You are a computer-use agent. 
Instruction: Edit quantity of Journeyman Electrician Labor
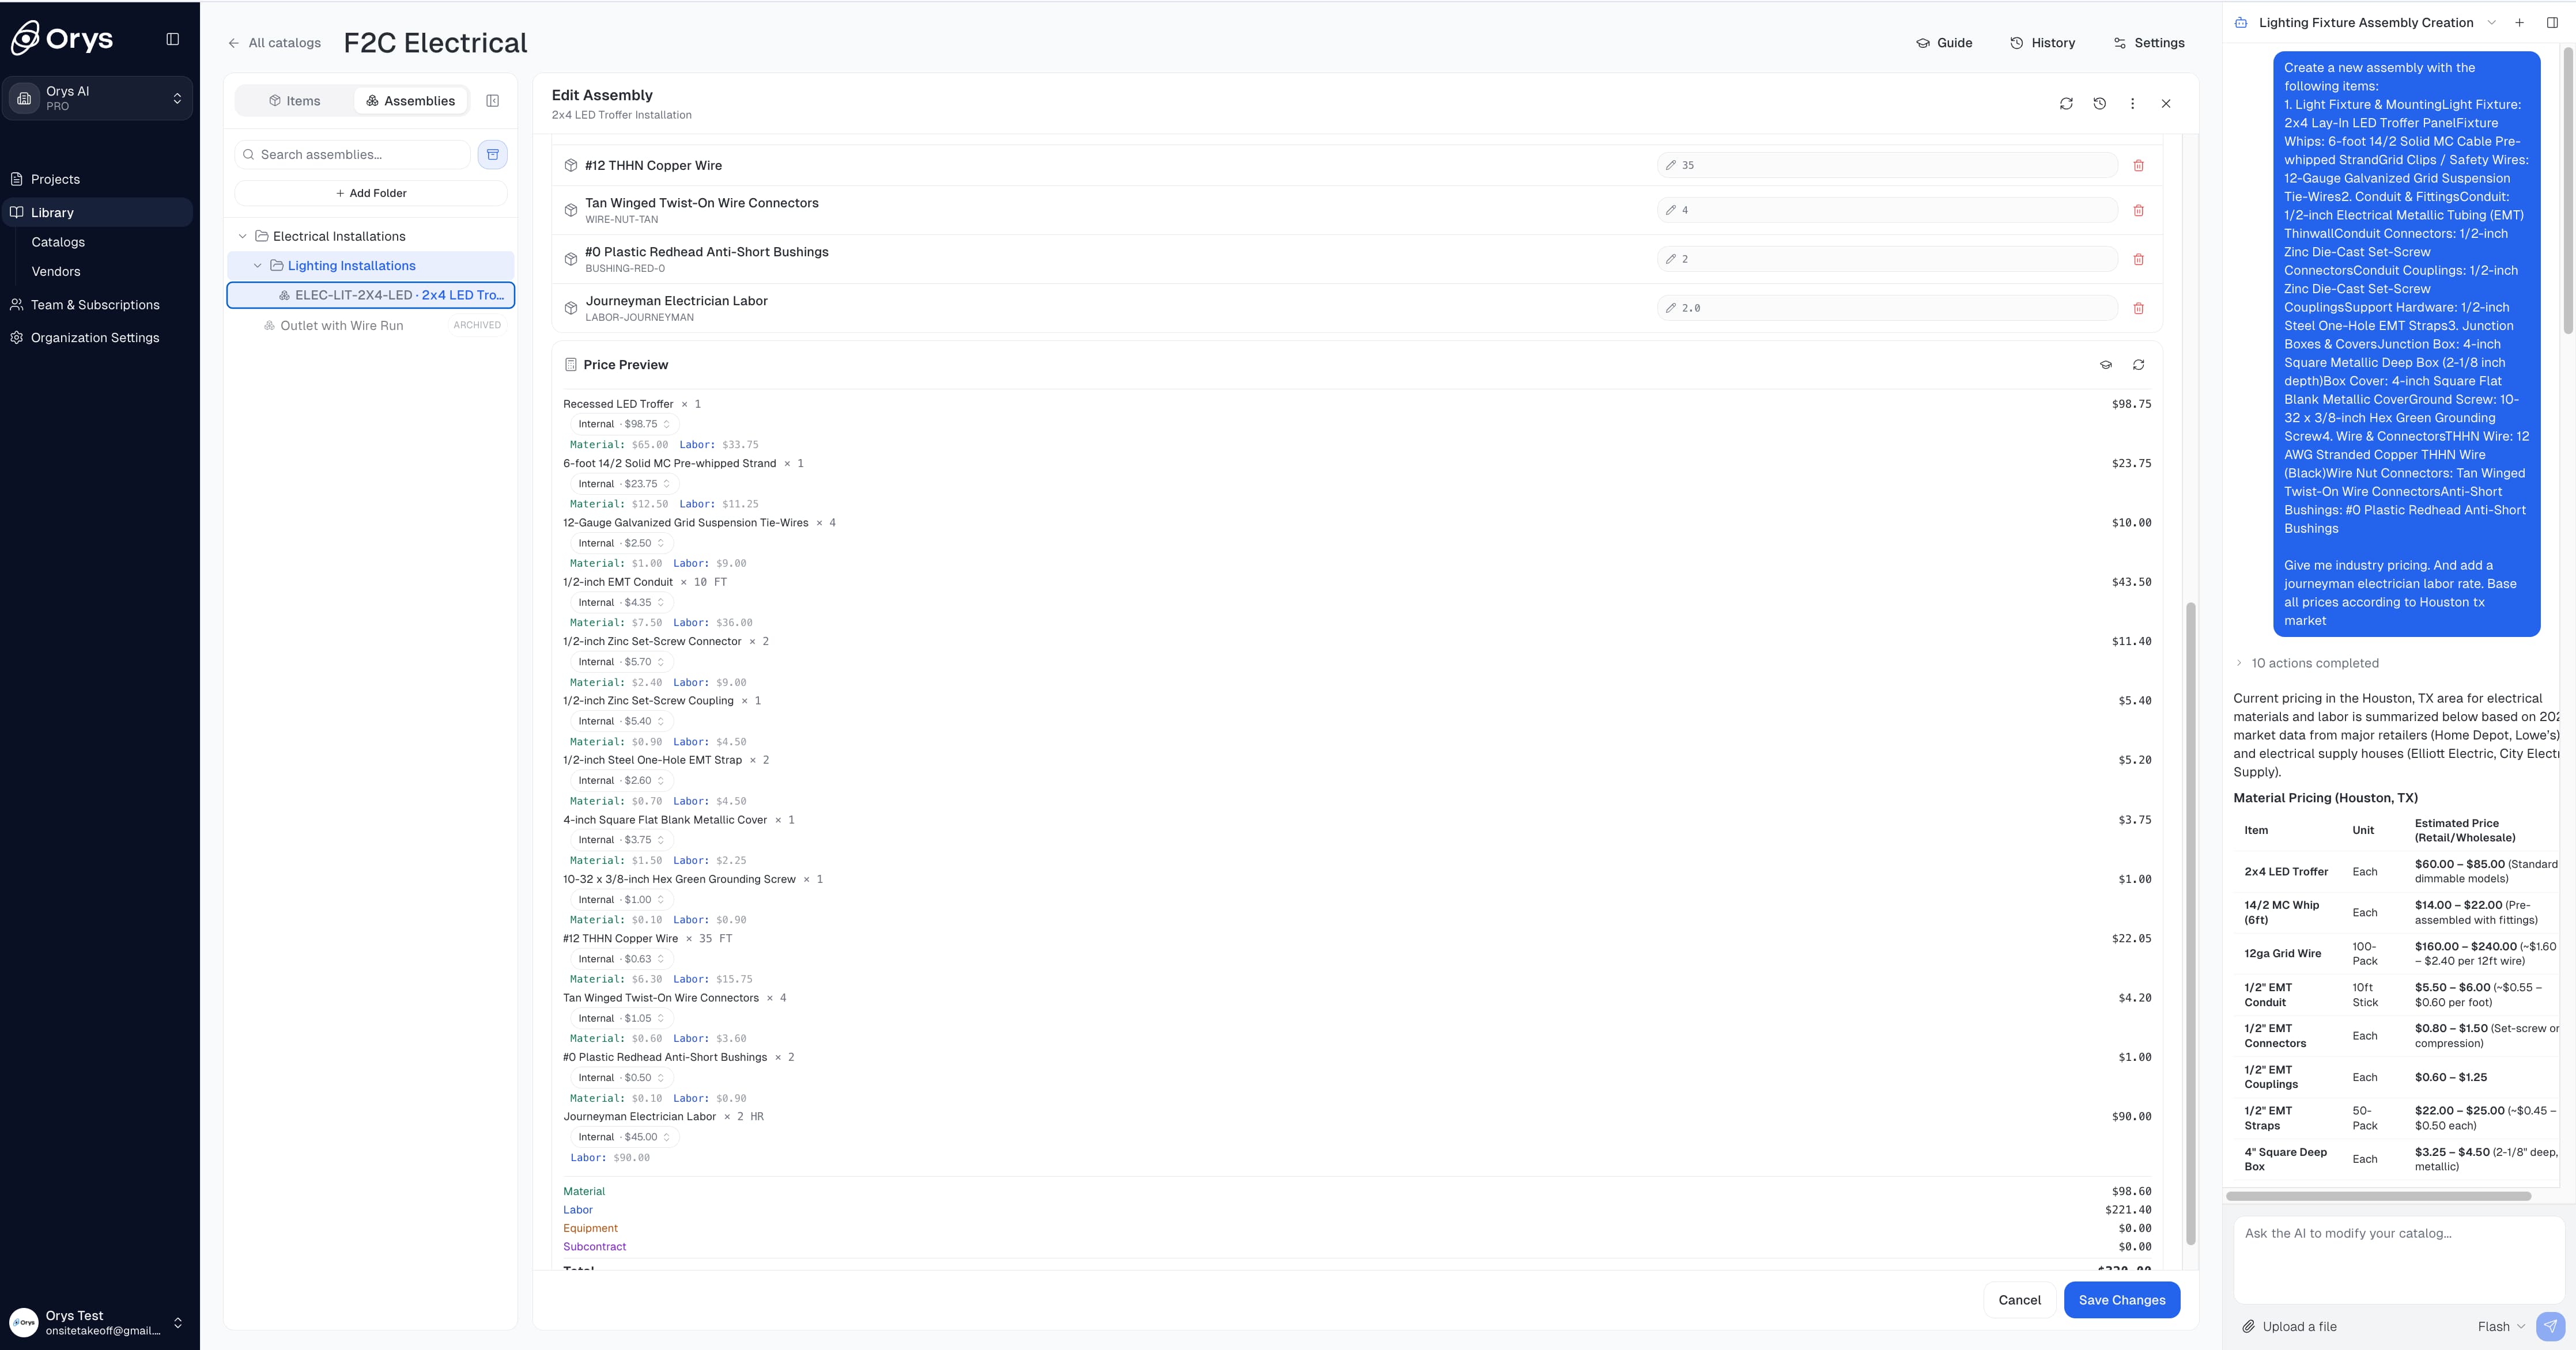(x=1886, y=308)
